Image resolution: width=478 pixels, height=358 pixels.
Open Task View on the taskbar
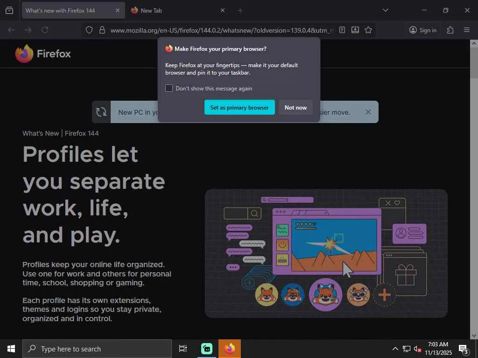pos(183,349)
